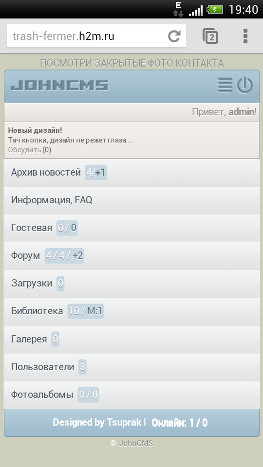Open the admin profile link
This screenshot has width=263, height=467.
241,112
